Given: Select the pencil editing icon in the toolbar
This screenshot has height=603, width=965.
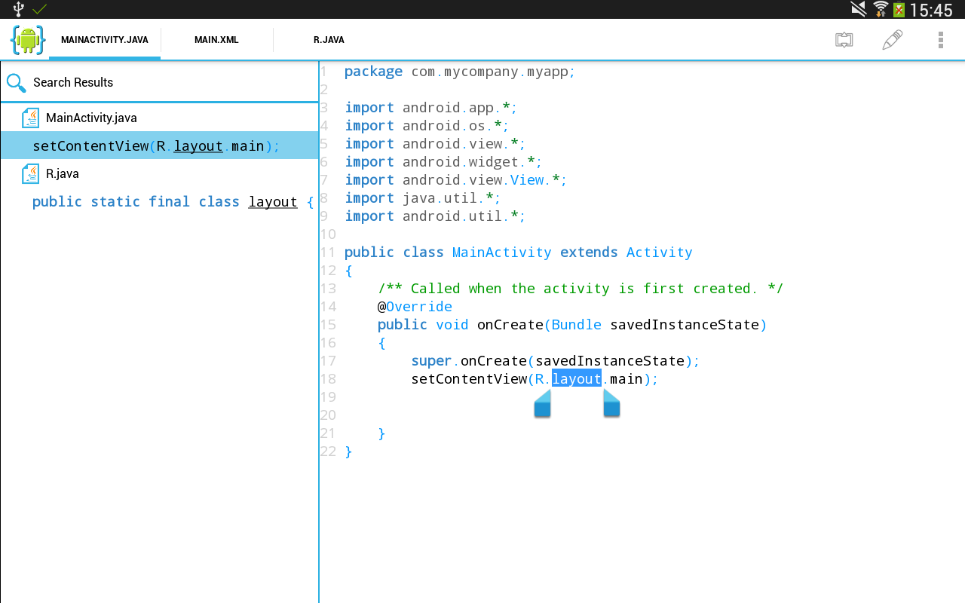Looking at the screenshot, I should click(x=892, y=39).
